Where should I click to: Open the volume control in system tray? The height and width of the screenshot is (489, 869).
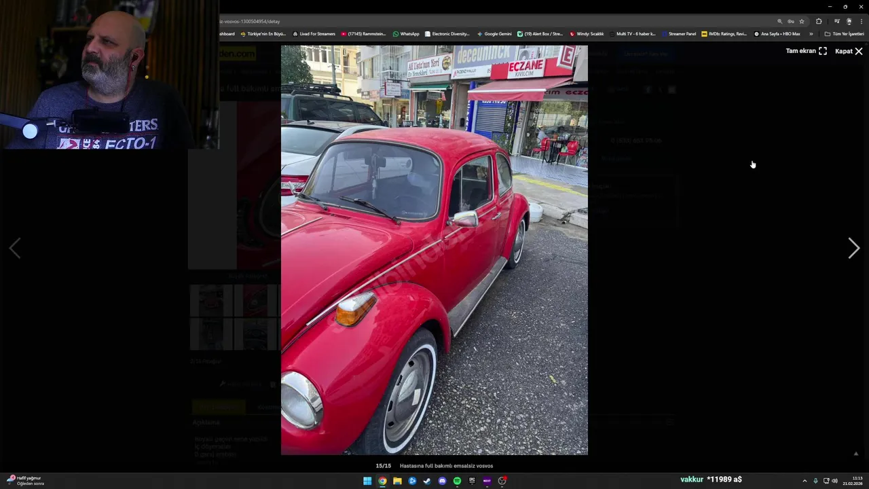point(834,481)
